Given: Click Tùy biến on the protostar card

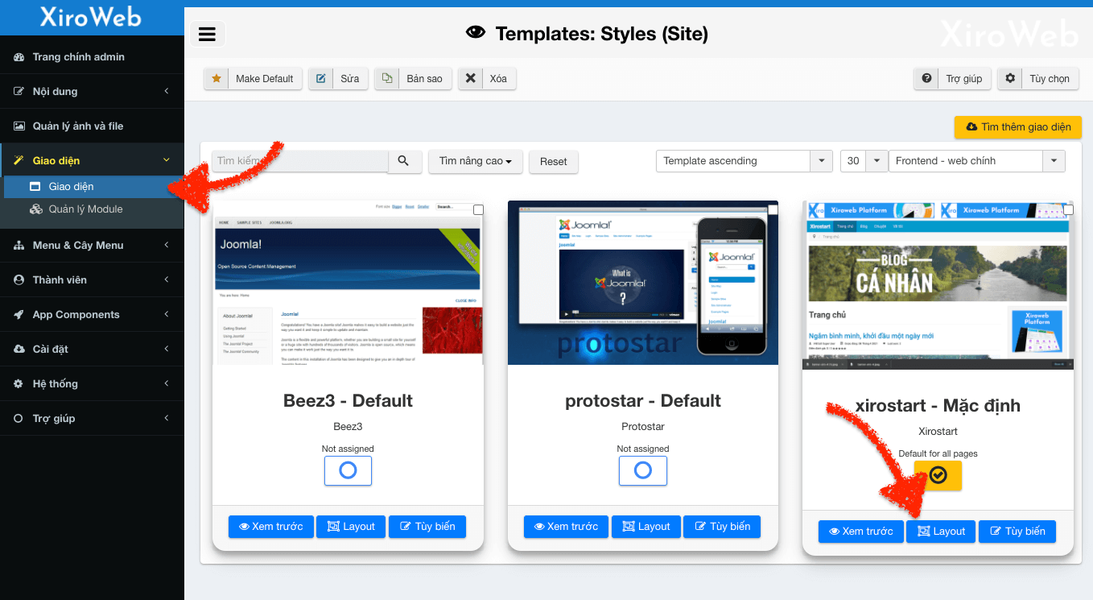Looking at the screenshot, I should click(x=722, y=527).
